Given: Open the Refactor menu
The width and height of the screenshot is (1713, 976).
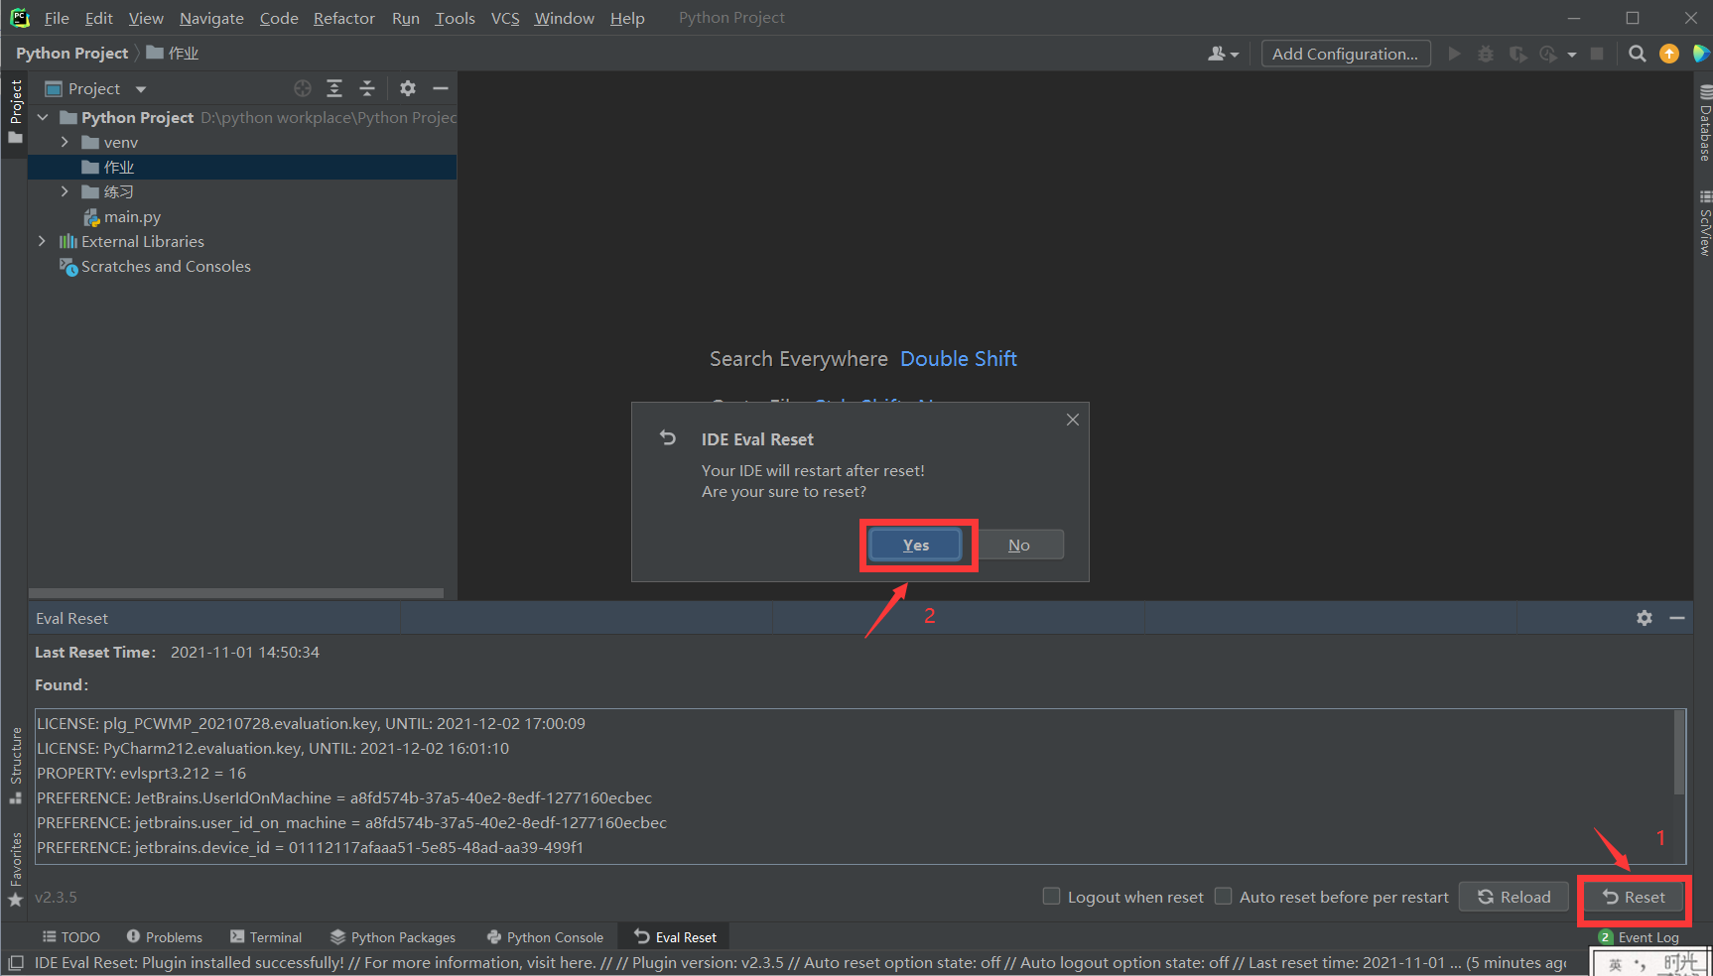Looking at the screenshot, I should pyautogui.click(x=344, y=18).
